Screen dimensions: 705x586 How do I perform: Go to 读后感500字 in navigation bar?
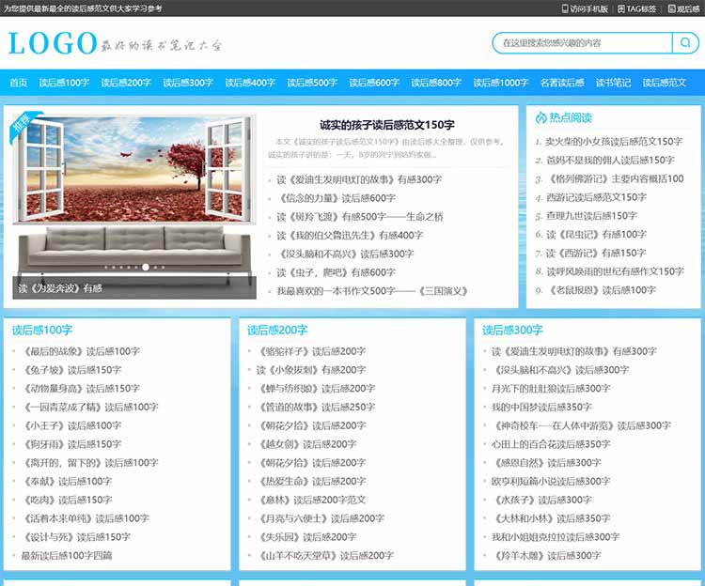[x=312, y=83]
